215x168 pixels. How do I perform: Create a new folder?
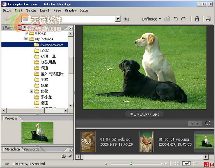(x=167, y=19)
